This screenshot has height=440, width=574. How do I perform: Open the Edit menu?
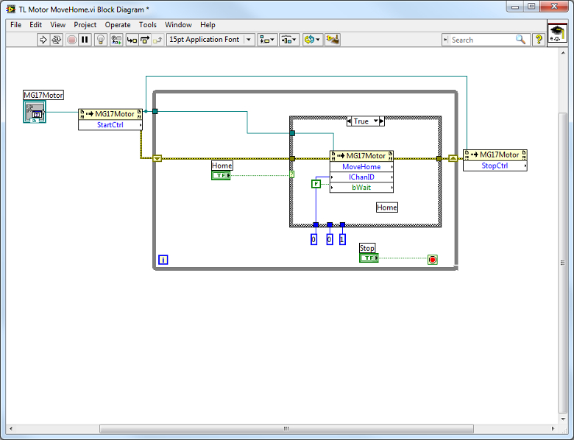(x=35, y=25)
